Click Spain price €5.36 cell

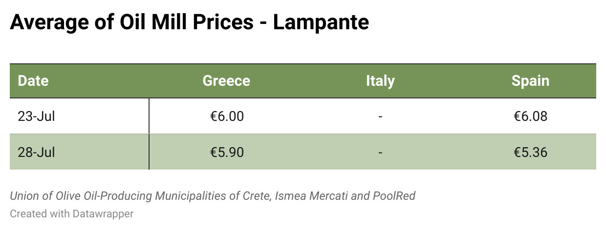530,152
